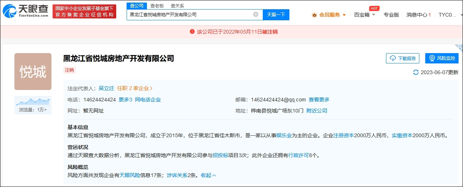
Task: Open the 悦城 company logo thumbnail
Action: click(33, 72)
